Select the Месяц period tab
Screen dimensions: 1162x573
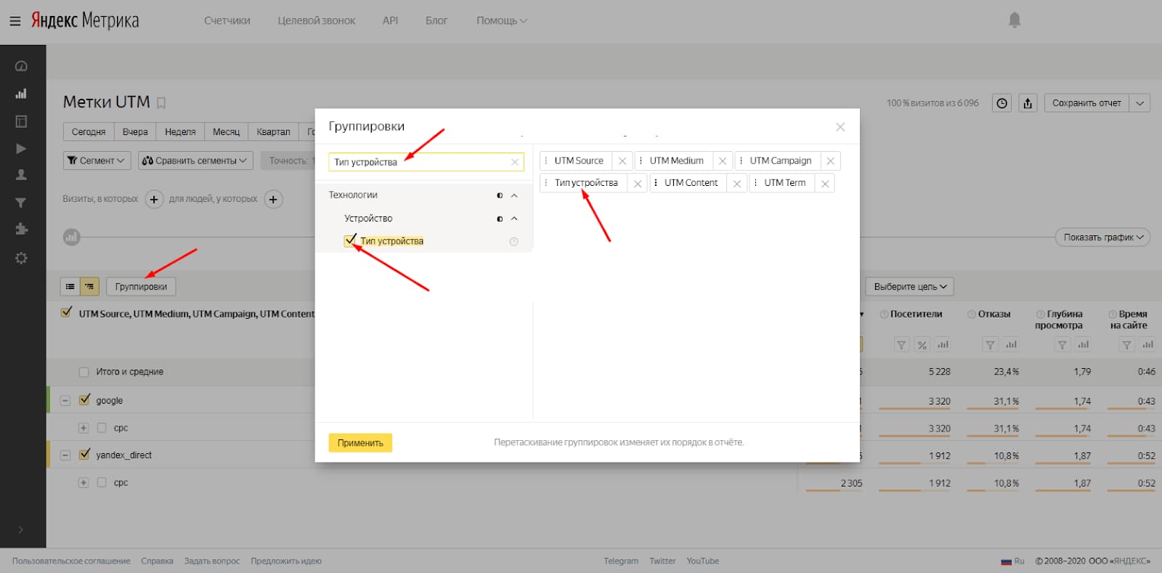(226, 131)
